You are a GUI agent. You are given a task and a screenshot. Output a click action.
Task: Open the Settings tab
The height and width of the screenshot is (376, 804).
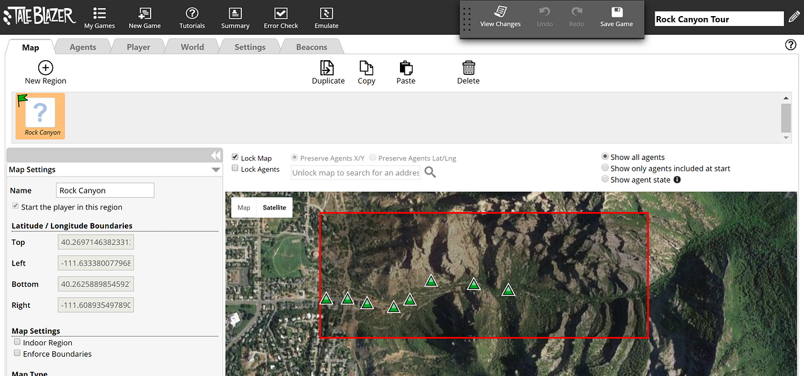coord(250,47)
